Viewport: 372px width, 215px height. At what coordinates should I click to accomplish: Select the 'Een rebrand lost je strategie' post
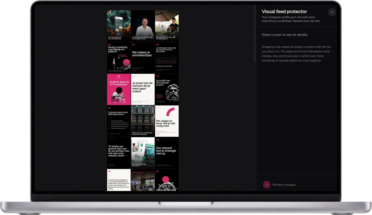pyautogui.click(x=167, y=153)
